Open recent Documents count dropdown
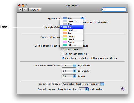 69,71
